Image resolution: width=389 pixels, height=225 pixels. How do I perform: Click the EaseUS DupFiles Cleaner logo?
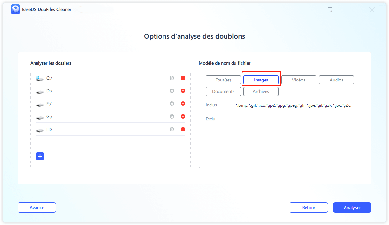(15, 9)
